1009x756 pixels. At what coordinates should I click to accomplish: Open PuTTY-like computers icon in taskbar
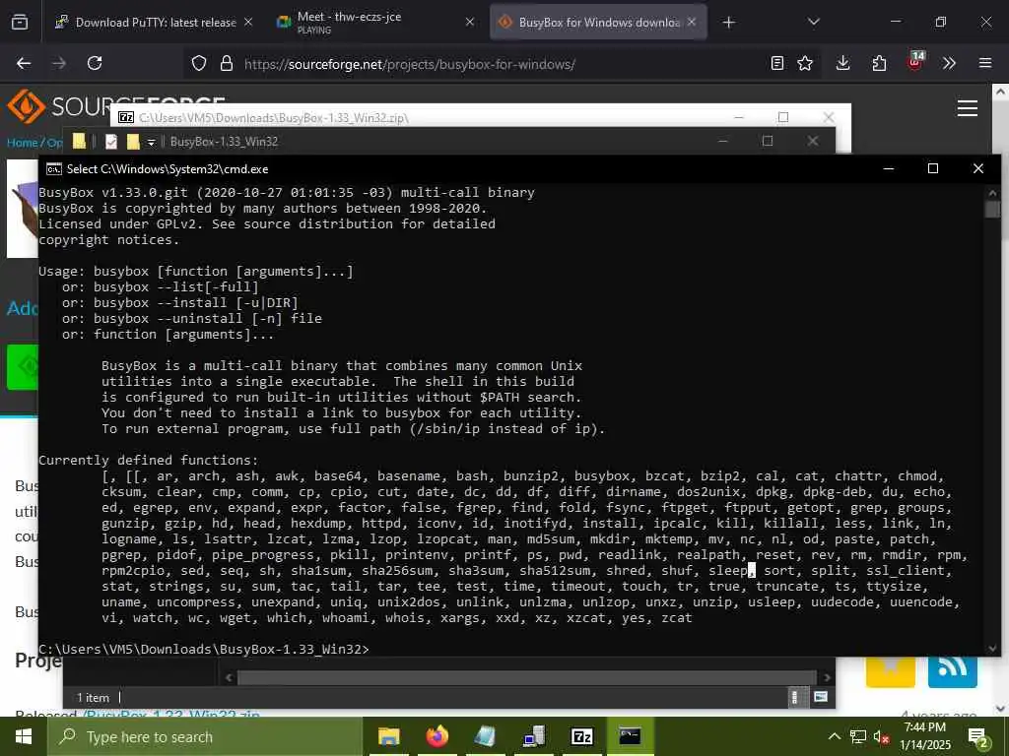point(533,736)
